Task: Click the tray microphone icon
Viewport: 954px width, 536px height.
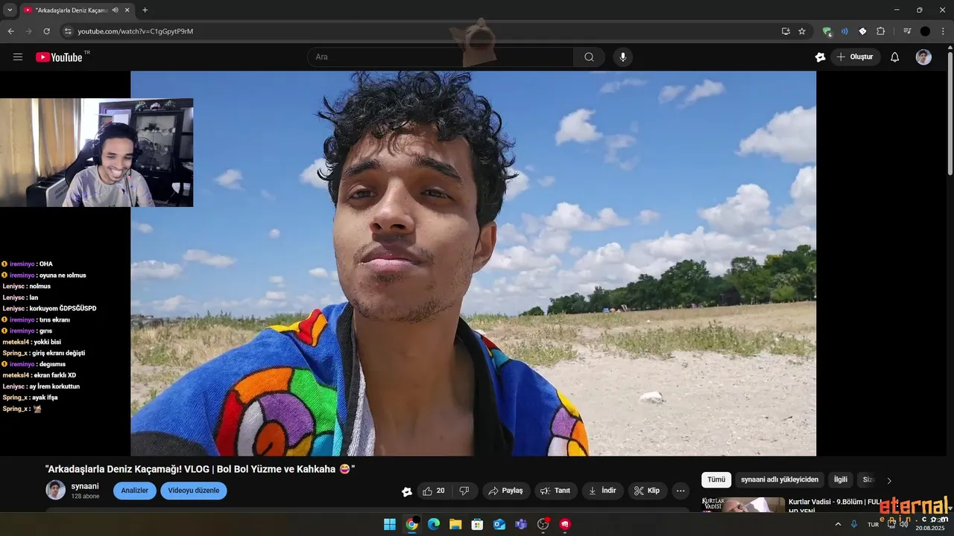Action: click(x=854, y=524)
